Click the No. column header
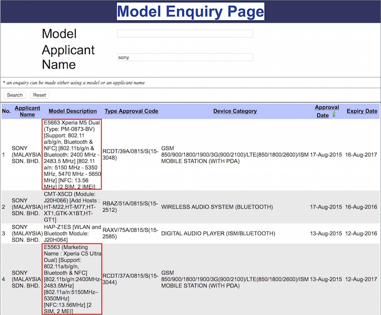 coord(6,111)
